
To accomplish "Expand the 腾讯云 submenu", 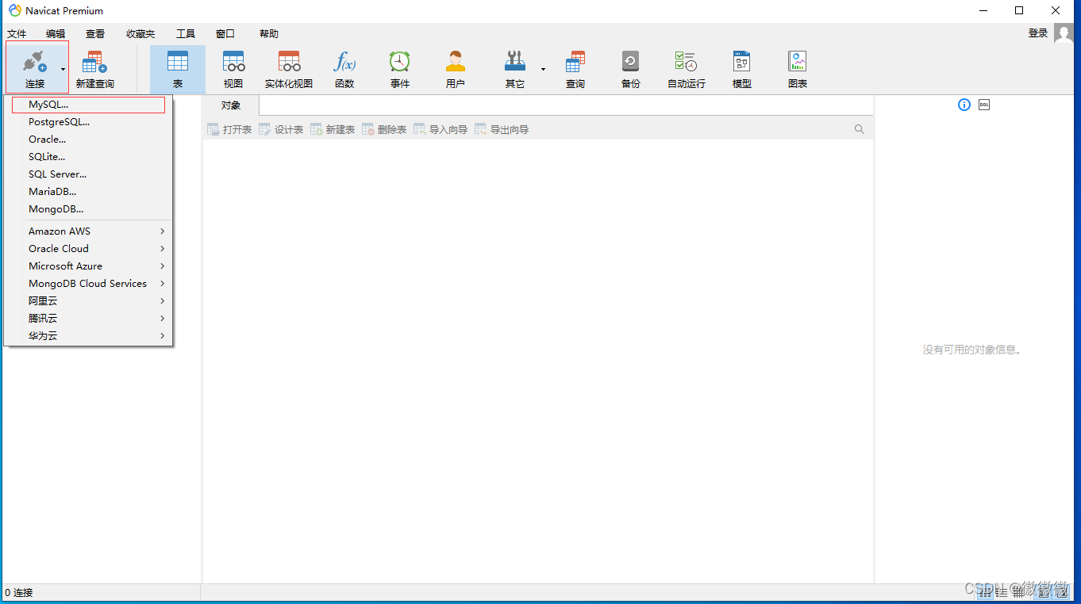I will tap(88, 319).
